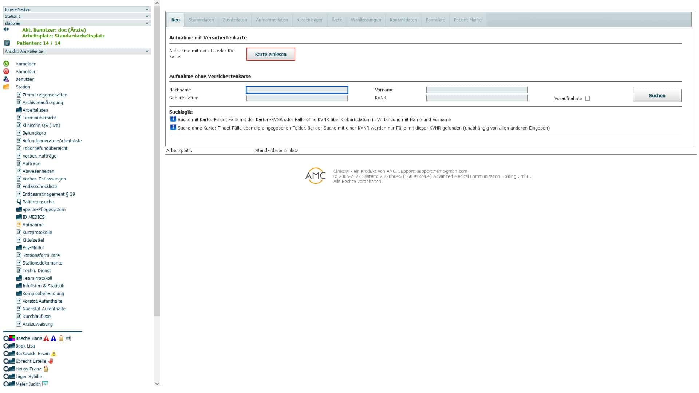Click the calendar icon next to Meier Judith
The width and height of the screenshot is (699, 393).
[45, 384]
